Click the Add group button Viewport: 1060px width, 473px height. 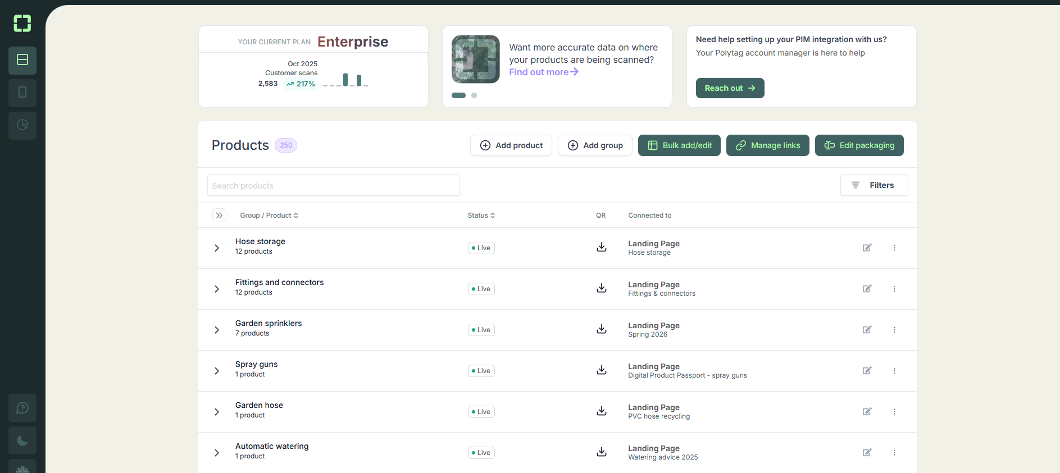pyautogui.click(x=595, y=145)
